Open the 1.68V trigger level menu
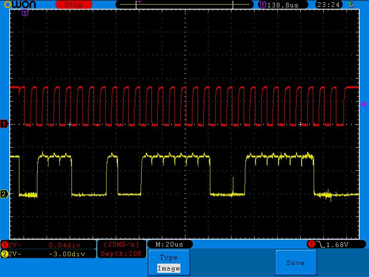This screenshot has width=369, height=277. (x=336, y=244)
